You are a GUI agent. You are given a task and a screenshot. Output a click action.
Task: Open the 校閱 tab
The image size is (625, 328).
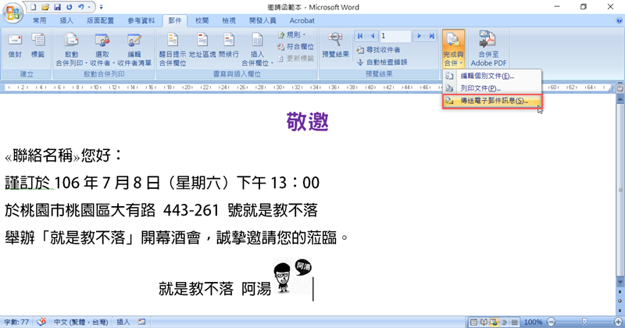coord(202,20)
